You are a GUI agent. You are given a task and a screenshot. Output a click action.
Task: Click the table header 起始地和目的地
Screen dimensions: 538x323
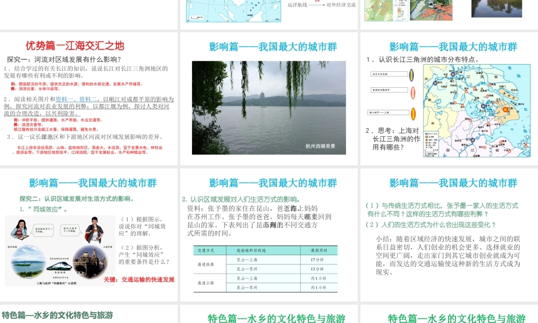[251, 250]
